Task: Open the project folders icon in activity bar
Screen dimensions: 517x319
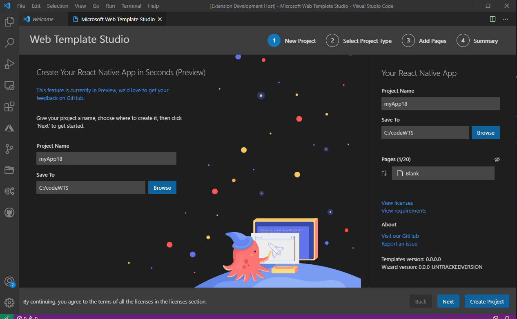Action: click(9, 170)
